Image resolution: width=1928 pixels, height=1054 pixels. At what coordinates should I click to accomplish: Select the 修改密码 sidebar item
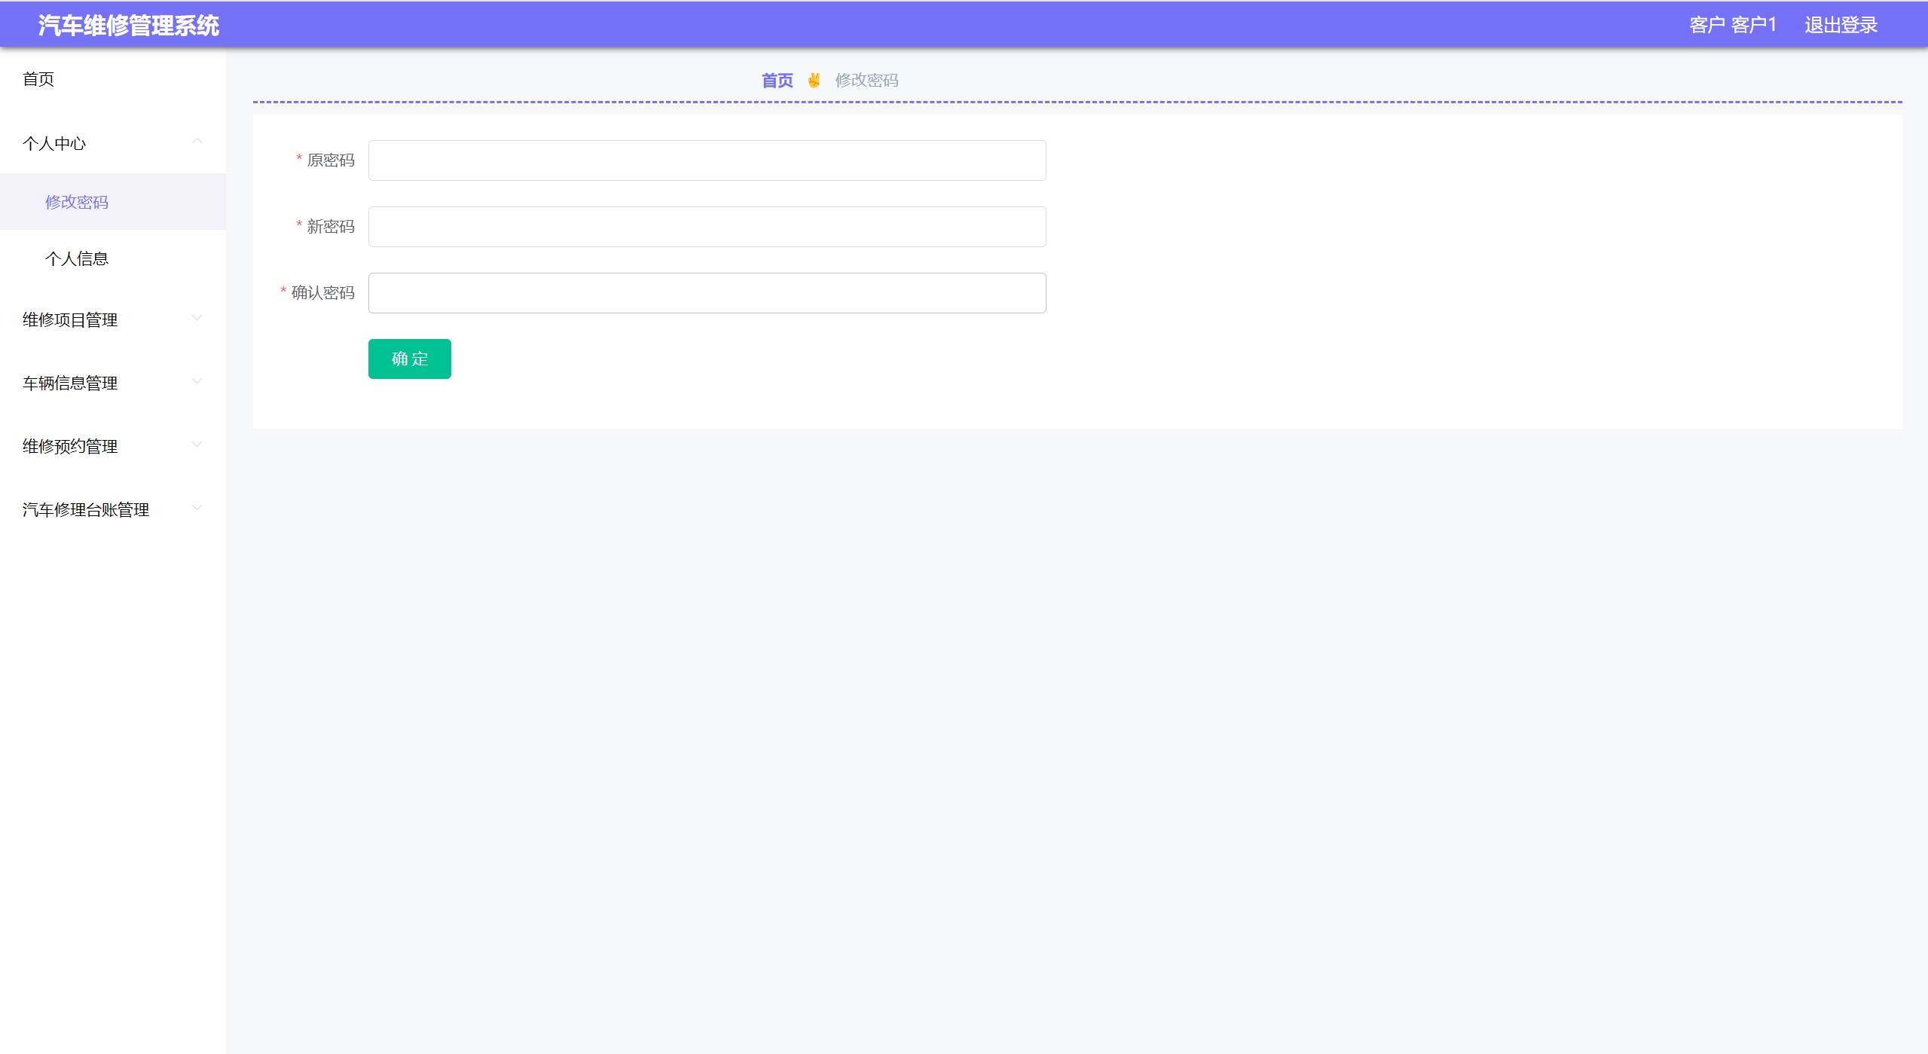(x=77, y=202)
